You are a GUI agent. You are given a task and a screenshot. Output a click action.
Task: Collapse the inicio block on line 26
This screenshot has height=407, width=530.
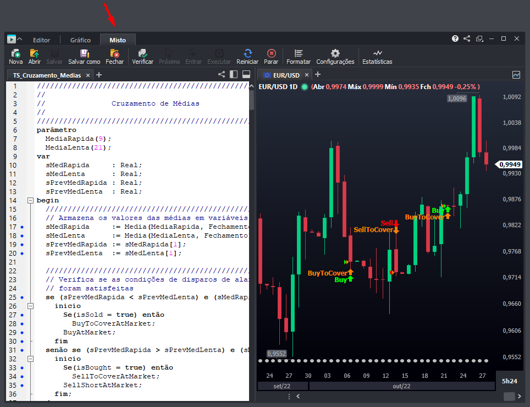pyautogui.click(x=30, y=306)
